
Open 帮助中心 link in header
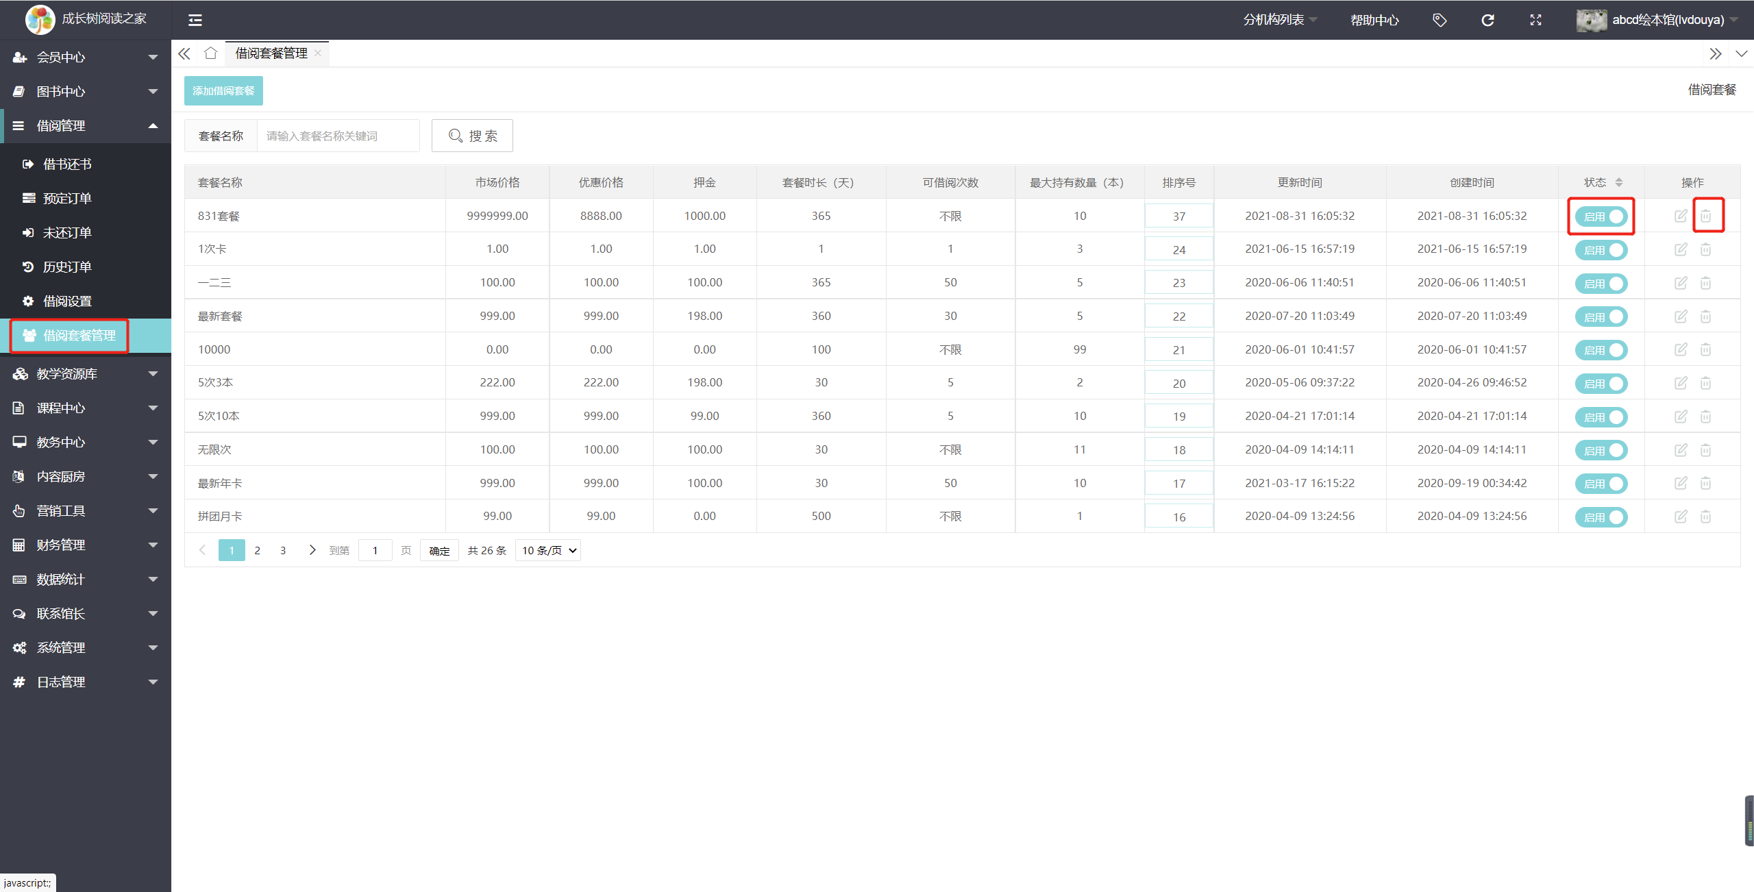(x=1374, y=20)
